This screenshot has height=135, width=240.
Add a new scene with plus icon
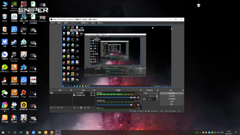pos(51,108)
